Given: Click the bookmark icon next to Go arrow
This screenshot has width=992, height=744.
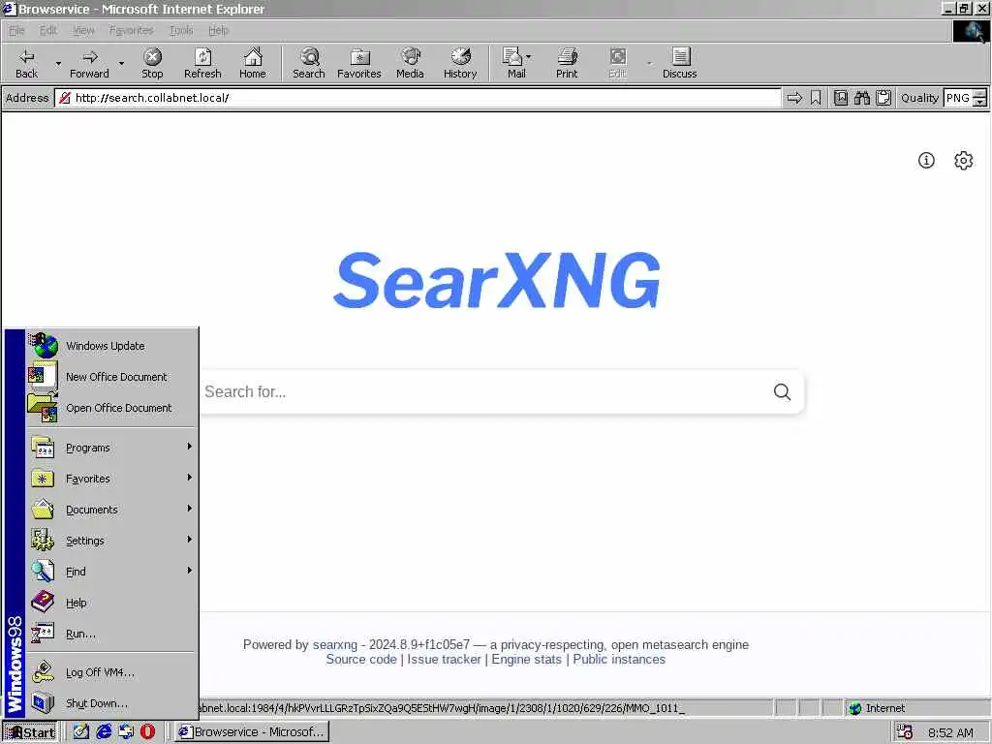Looking at the screenshot, I should [x=816, y=98].
